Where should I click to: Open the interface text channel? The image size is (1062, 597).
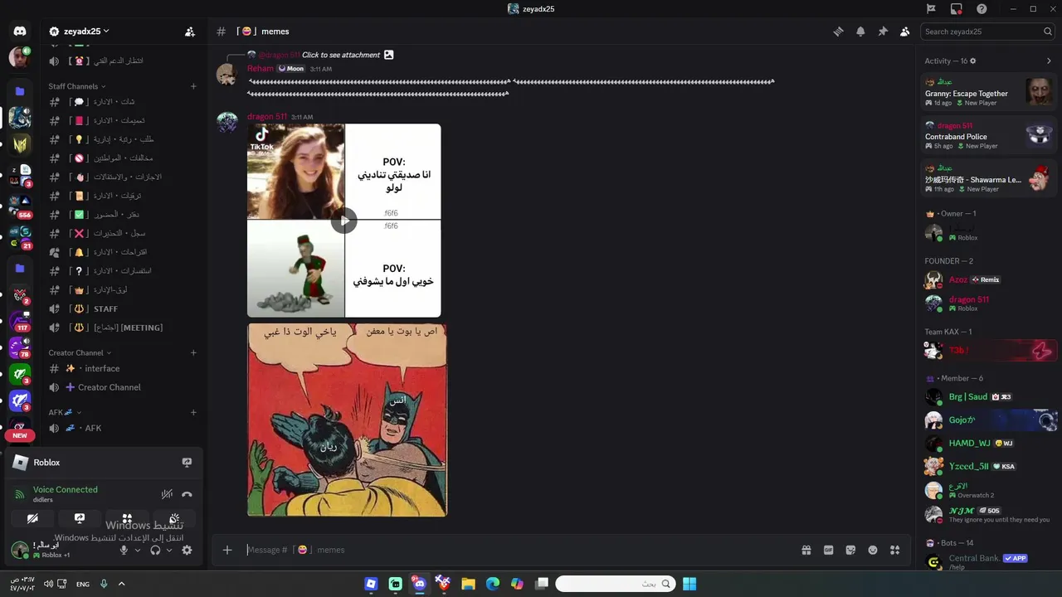(124, 368)
